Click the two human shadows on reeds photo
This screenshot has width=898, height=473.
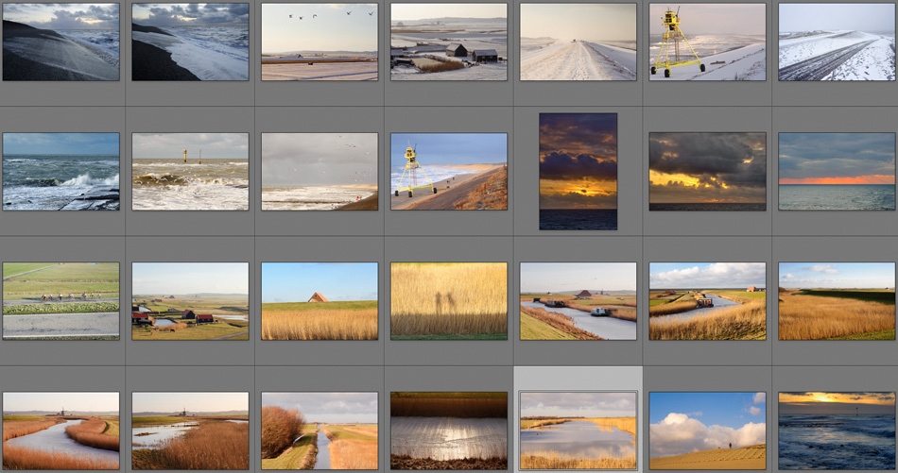coord(449,300)
